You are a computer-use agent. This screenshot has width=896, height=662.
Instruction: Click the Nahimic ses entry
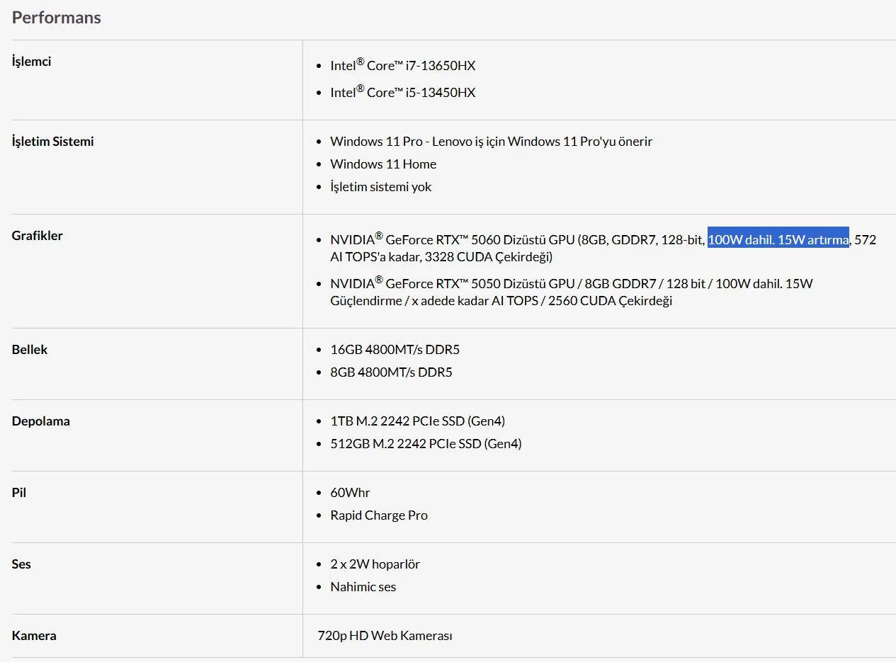click(x=363, y=587)
